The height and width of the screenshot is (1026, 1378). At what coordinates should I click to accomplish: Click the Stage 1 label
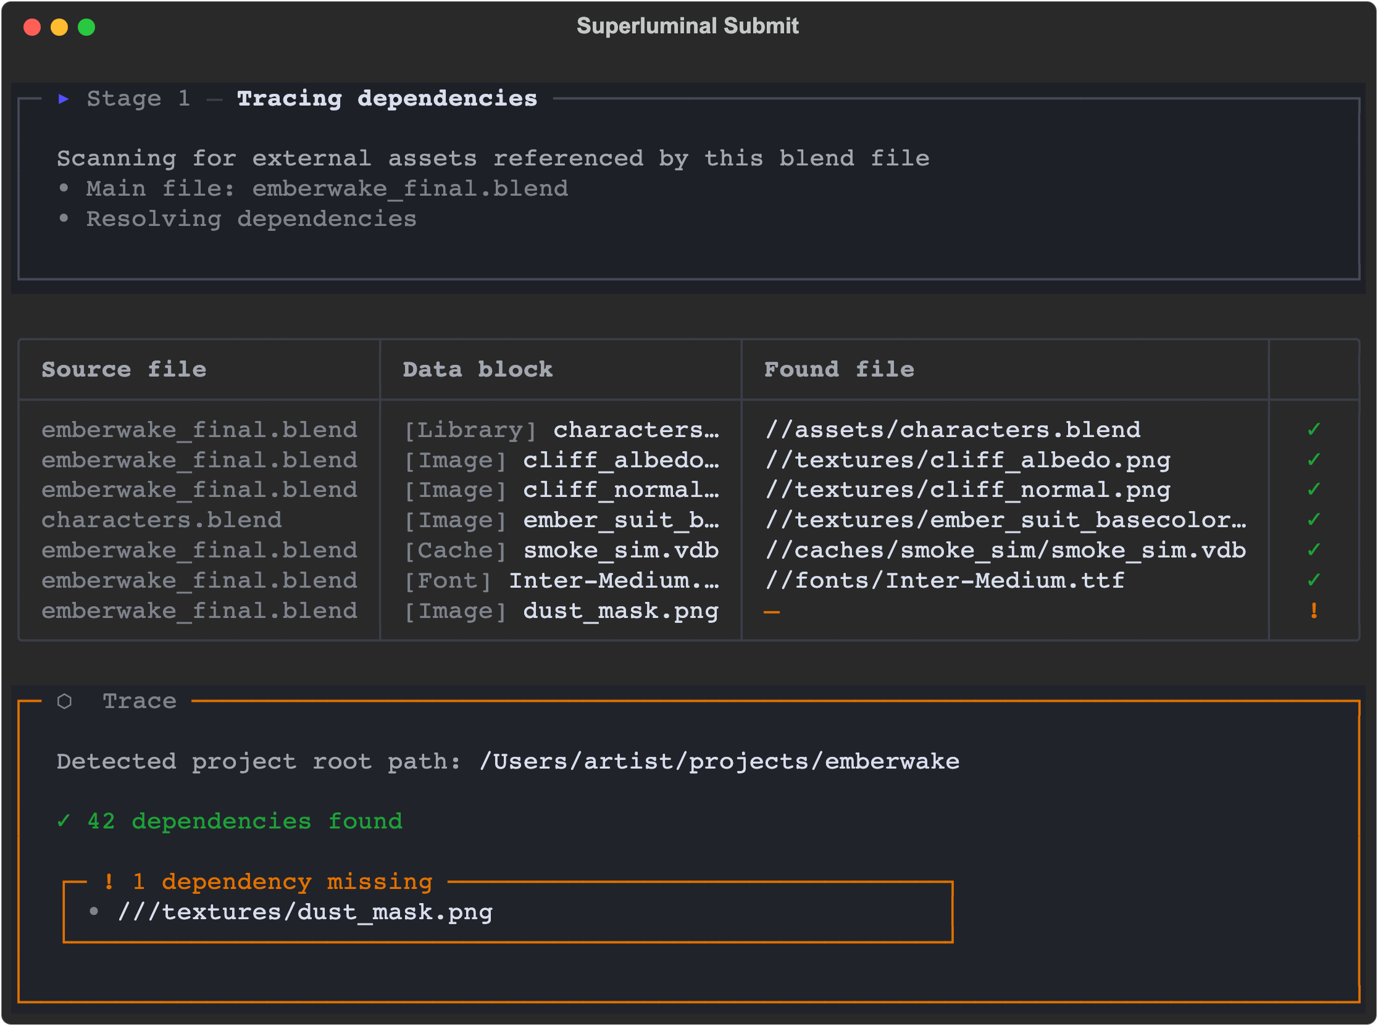pyautogui.click(x=138, y=98)
